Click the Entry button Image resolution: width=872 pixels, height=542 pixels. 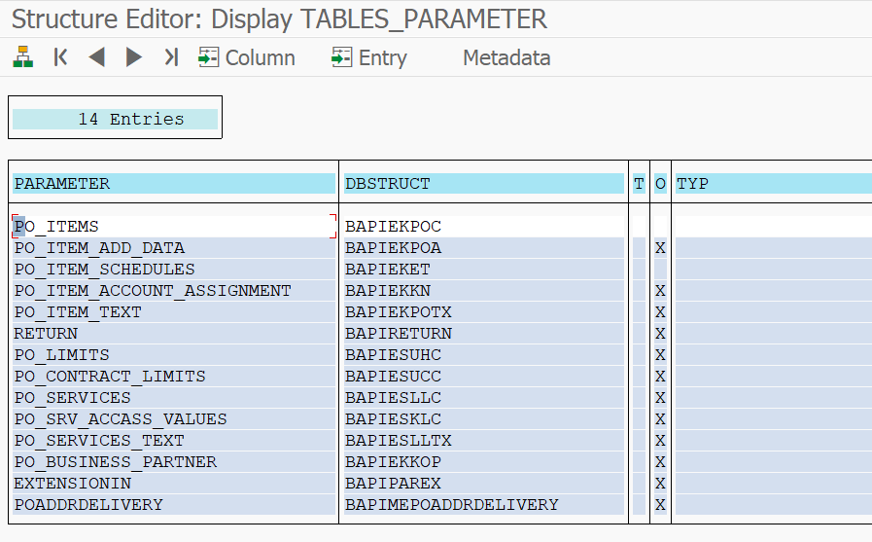tap(368, 57)
